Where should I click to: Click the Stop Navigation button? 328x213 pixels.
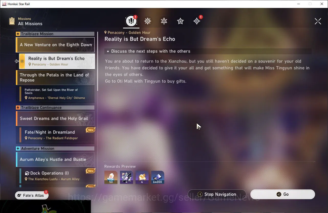217,194
